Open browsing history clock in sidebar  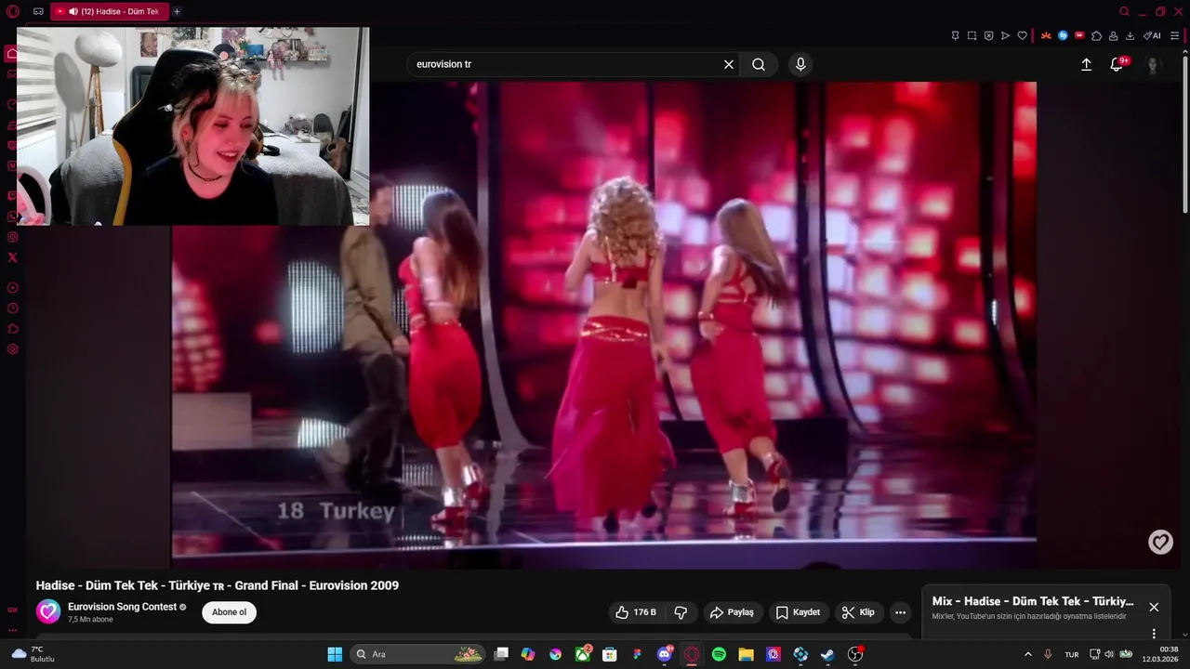[x=12, y=308]
